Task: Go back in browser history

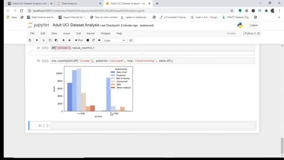Action: 8,11
